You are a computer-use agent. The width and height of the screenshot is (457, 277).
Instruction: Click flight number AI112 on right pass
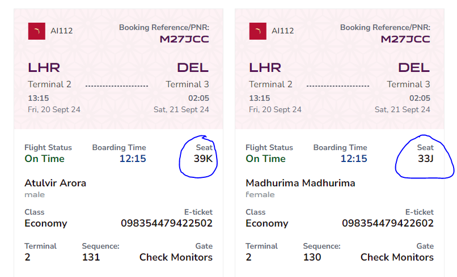[x=283, y=31]
